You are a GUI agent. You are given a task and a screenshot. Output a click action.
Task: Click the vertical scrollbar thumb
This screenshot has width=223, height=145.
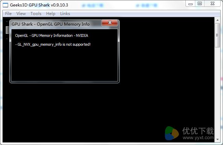pos(217,35)
